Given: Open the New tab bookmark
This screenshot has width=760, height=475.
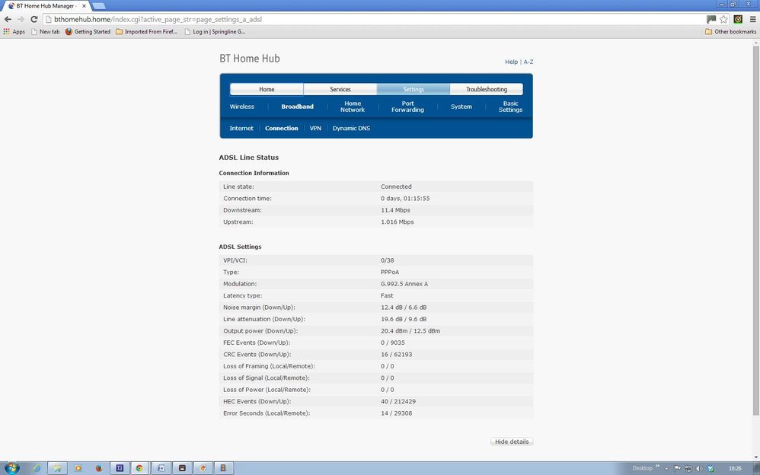Looking at the screenshot, I should click(x=45, y=31).
